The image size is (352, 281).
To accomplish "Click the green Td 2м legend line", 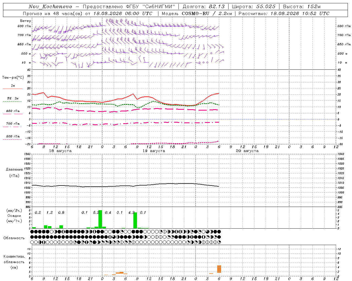I will coord(13,102).
